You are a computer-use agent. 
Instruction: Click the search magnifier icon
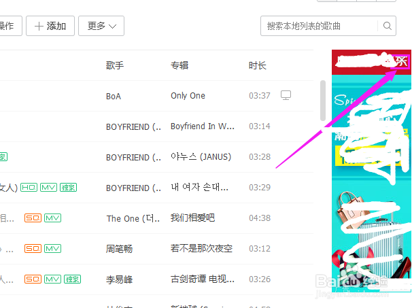click(388, 26)
